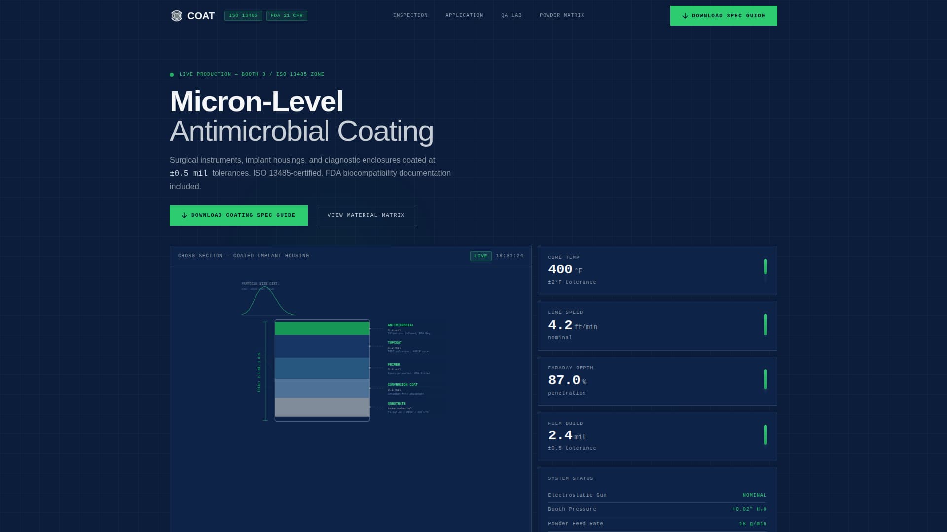Click the VIEW MATERIAL MATRIX button
947x532 pixels.
point(366,215)
